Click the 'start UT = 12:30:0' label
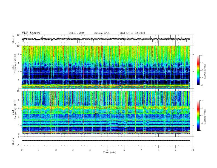Image resolution: width=217 pixels, height=168 pixels. tap(132, 33)
